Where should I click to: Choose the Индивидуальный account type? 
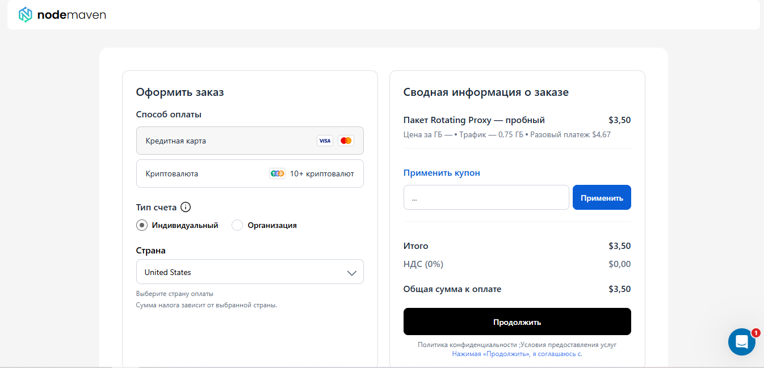pyautogui.click(x=142, y=225)
